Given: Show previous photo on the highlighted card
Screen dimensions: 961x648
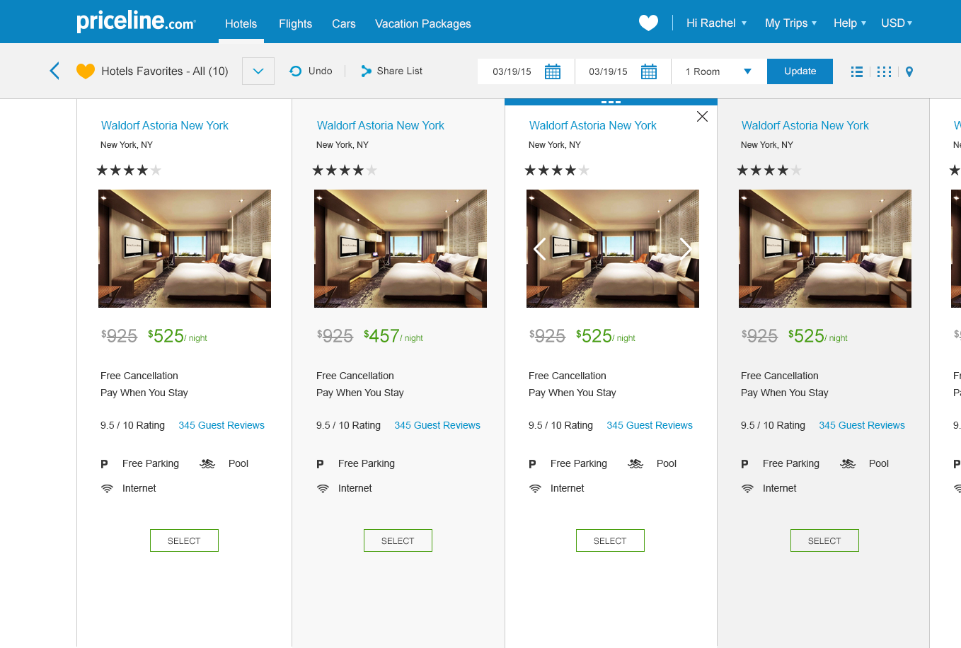Looking at the screenshot, I should 540,248.
